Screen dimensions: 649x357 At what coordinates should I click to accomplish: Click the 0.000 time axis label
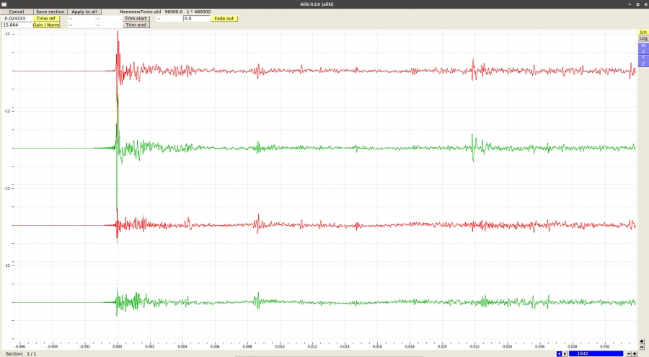[x=117, y=346]
